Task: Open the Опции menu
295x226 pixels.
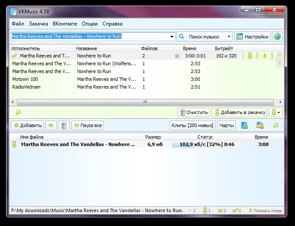Action: [x=90, y=24]
